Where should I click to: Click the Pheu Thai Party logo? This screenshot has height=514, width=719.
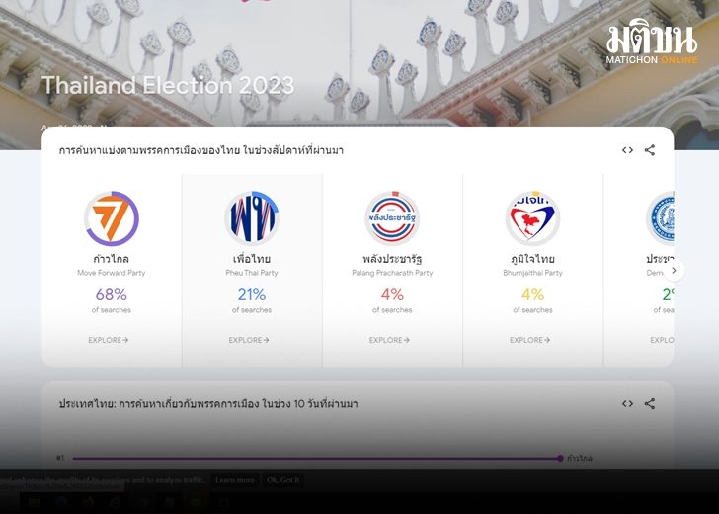tap(252, 218)
